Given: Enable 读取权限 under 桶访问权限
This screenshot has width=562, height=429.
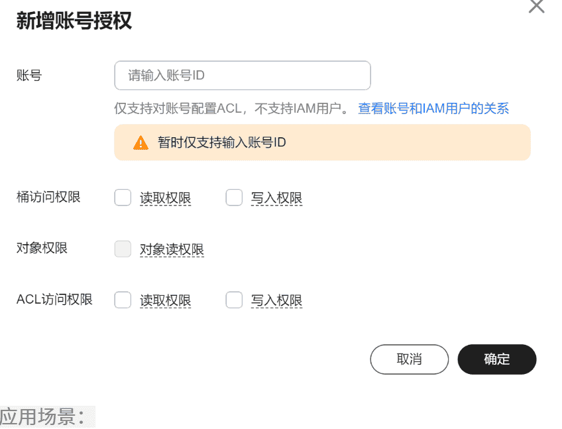Looking at the screenshot, I should point(123,197).
